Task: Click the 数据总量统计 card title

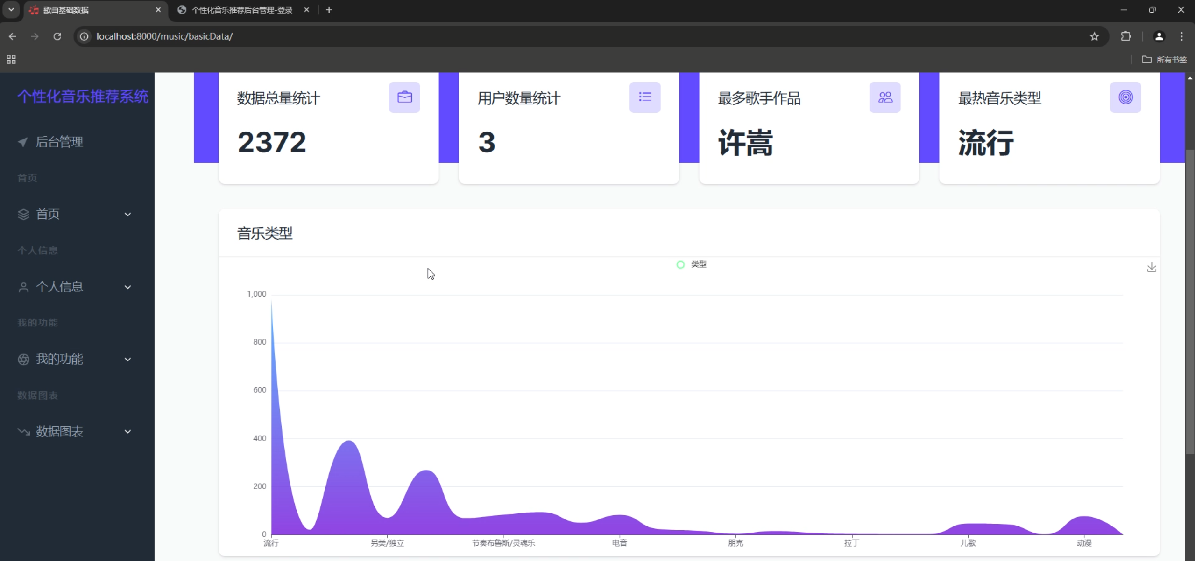Action: (279, 98)
